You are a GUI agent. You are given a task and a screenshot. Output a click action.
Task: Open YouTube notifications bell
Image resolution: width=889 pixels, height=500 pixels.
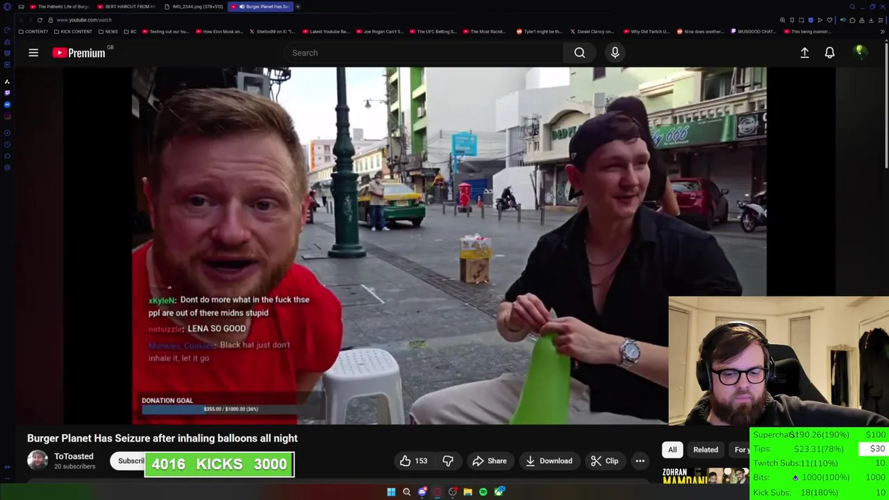tap(829, 53)
